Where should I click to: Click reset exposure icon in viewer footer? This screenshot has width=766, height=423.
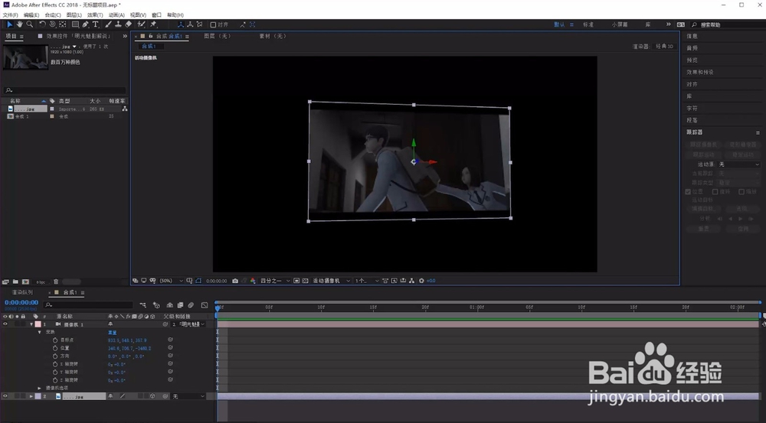coord(421,281)
